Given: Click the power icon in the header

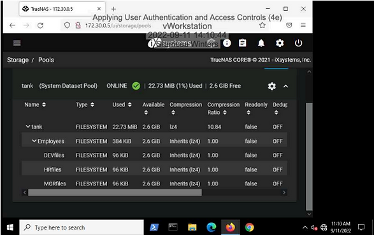Looking at the screenshot, I should tap(298, 43).
